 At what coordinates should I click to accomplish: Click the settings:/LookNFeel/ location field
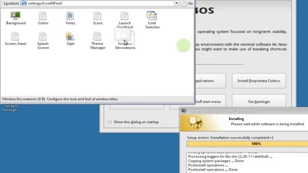100,3
